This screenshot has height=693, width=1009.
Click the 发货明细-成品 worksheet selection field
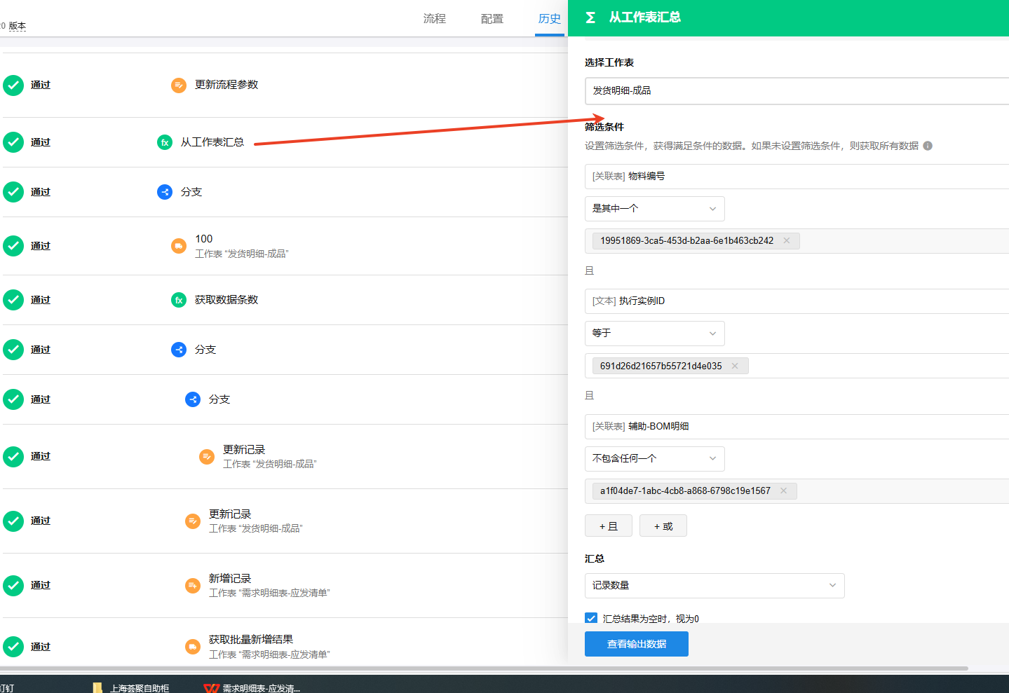tap(796, 91)
